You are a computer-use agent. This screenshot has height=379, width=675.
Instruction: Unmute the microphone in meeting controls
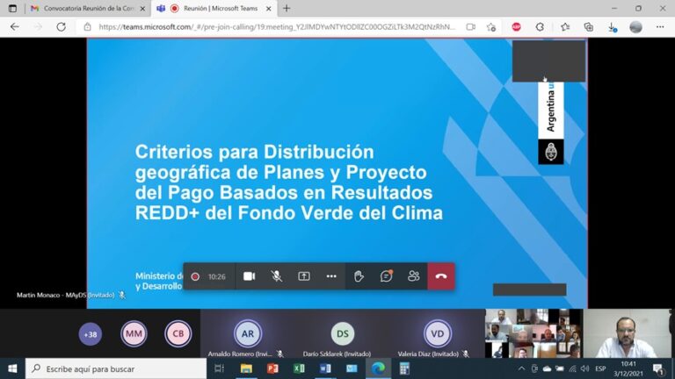click(x=276, y=275)
